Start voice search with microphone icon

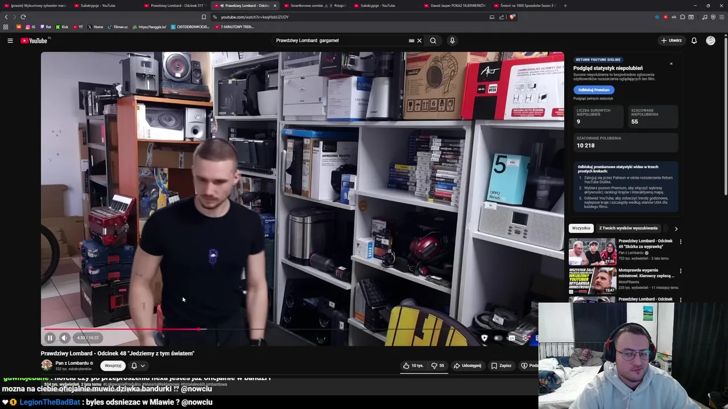(452, 40)
